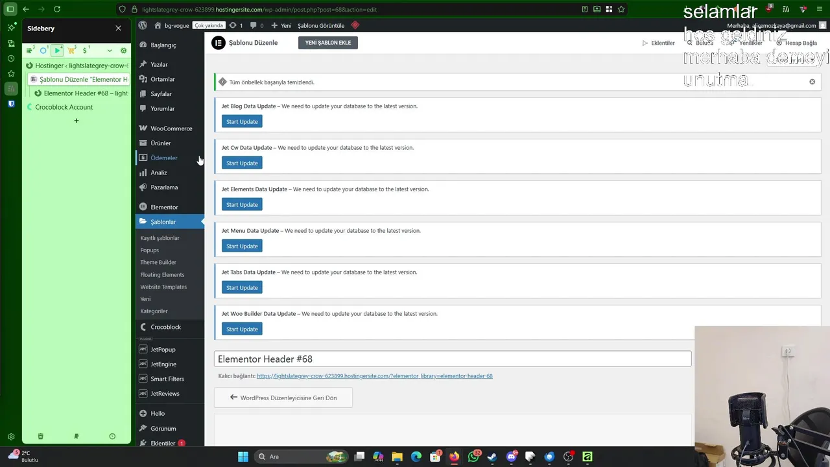Open Eklentiler link in Elementor top bar

659,43
